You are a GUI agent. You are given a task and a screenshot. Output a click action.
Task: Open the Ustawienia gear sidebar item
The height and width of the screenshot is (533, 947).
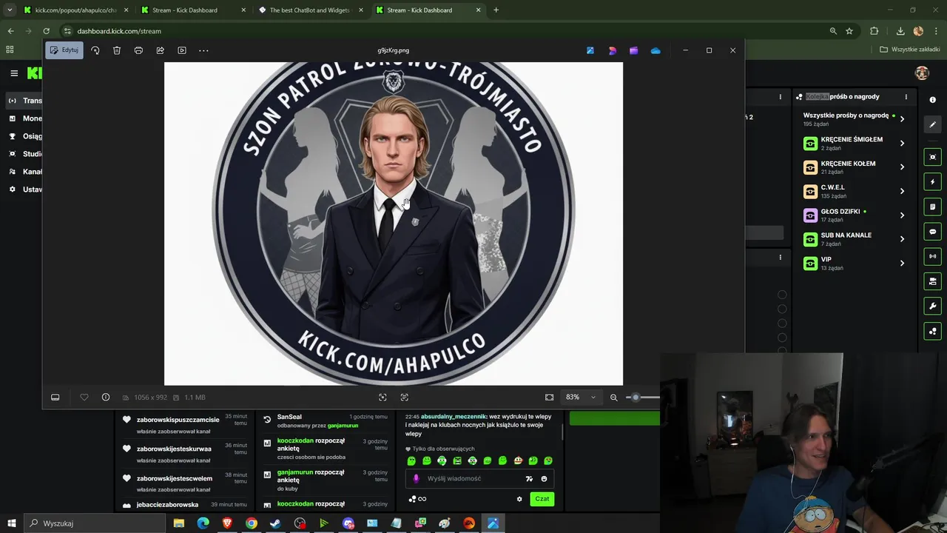25,190
